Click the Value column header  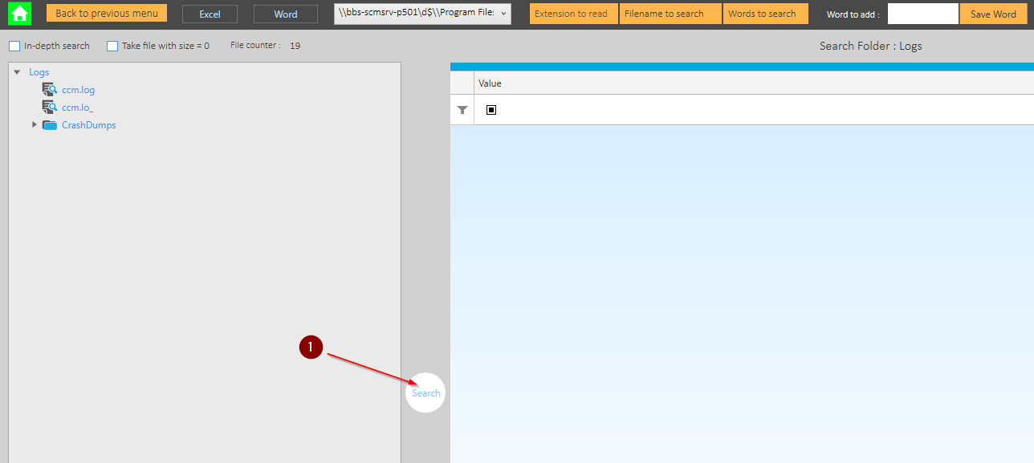[x=490, y=83]
